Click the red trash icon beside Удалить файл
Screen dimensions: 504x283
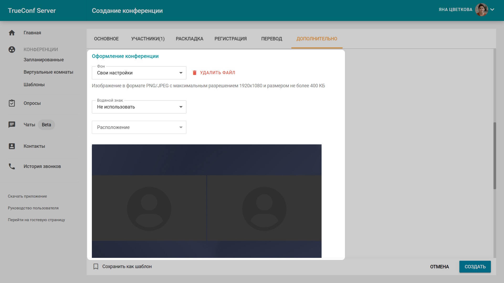195,73
